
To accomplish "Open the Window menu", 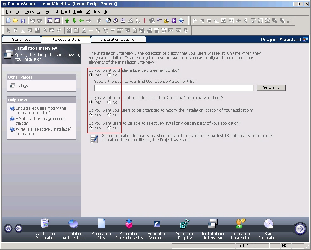I will tap(93, 11).
